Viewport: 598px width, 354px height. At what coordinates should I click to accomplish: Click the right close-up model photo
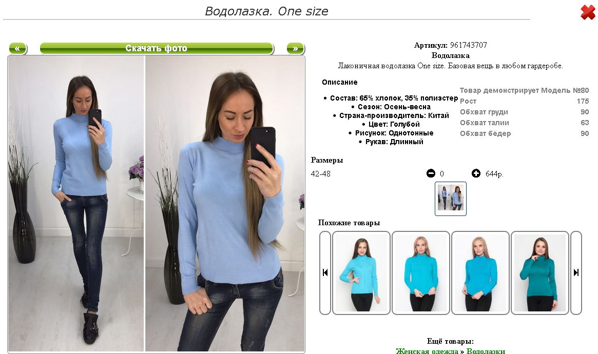[225, 204]
